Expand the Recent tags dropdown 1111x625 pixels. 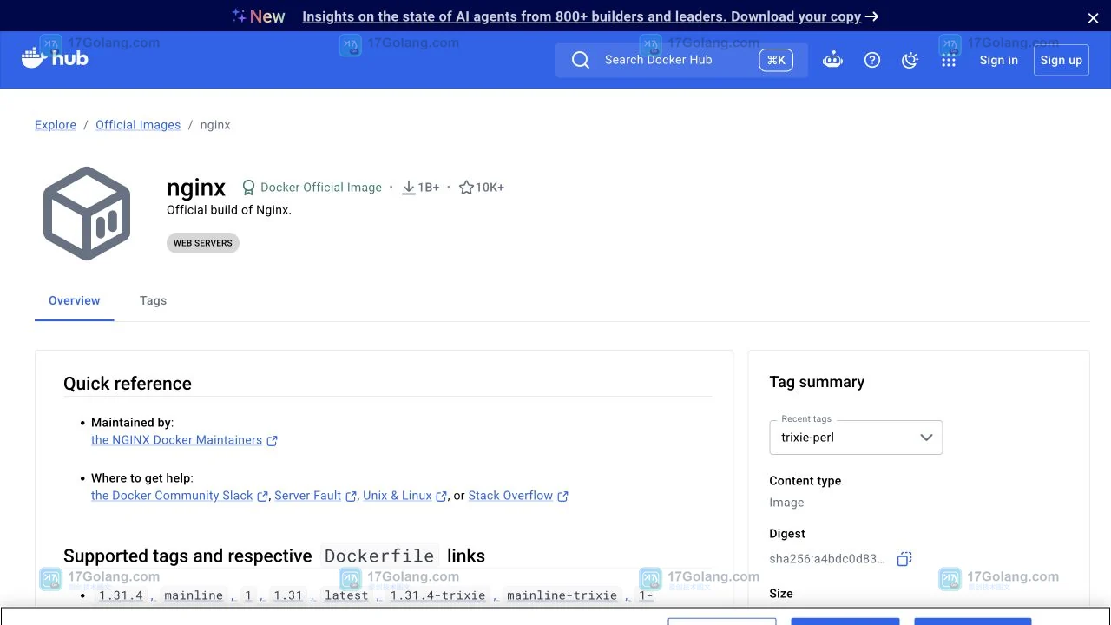[x=856, y=437]
